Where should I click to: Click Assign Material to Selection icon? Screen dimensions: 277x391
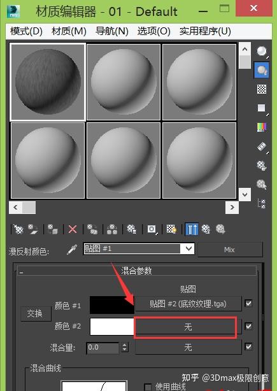[x=53, y=229]
